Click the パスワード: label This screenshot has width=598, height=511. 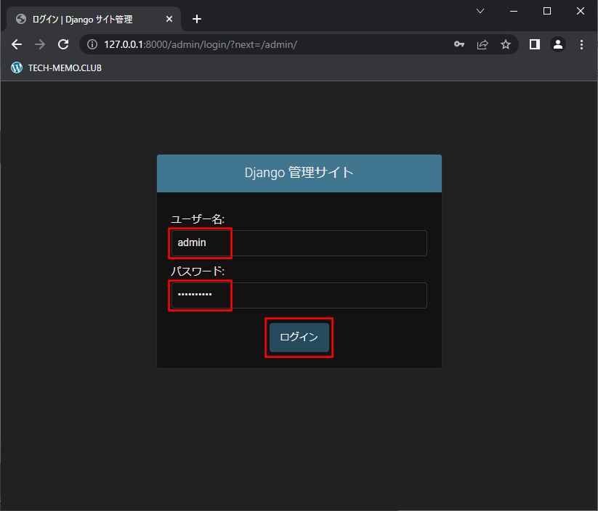[198, 271]
